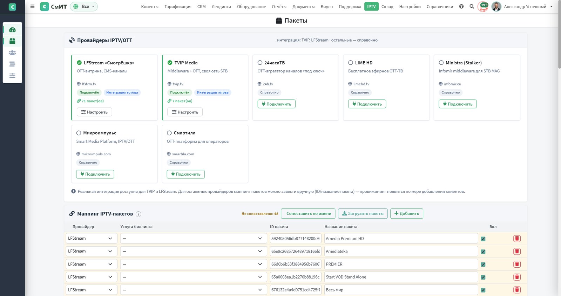Viewport: 561px width, 296px height.
Task: Uncheck the PREMIER row checkbox
Action: (483, 265)
